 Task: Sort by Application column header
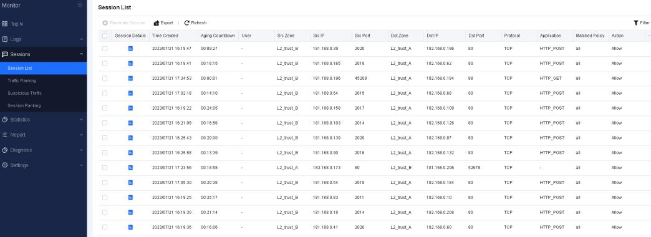coord(551,36)
